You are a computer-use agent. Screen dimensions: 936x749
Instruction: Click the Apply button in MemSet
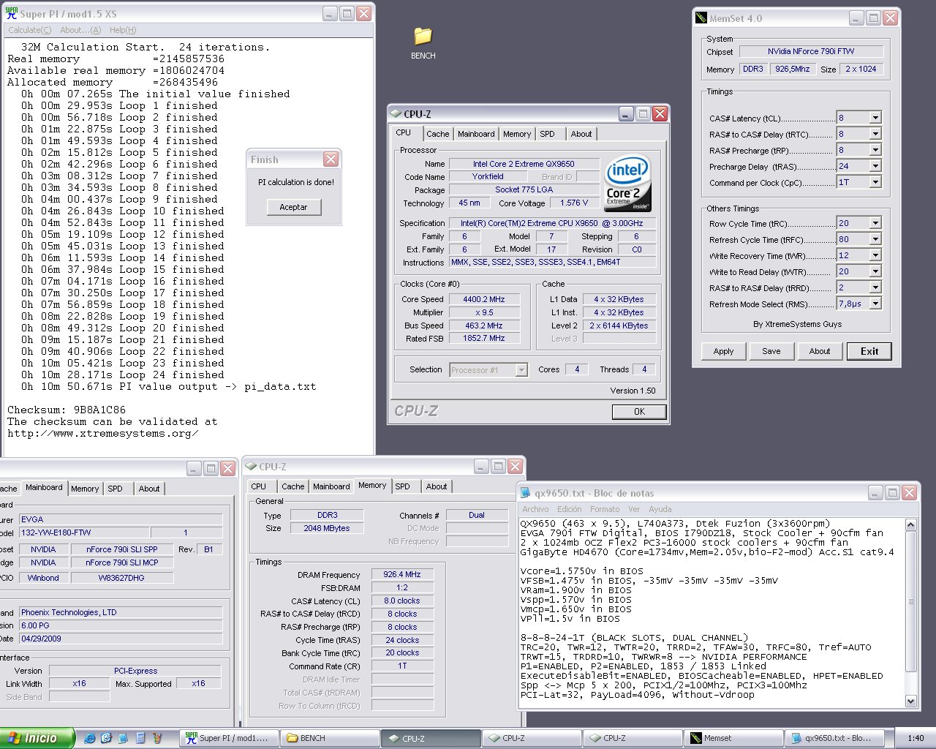(x=723, y=351)
